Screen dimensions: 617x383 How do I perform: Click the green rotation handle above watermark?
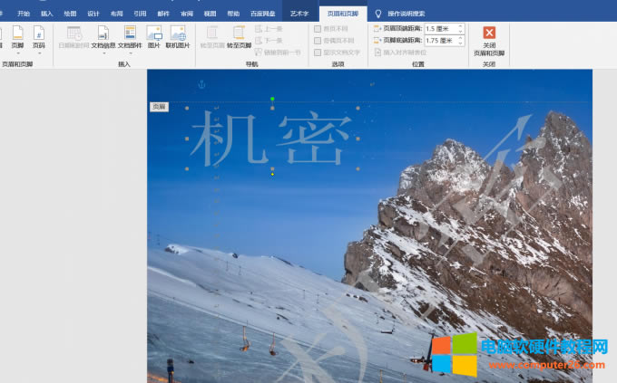point(272,99)
